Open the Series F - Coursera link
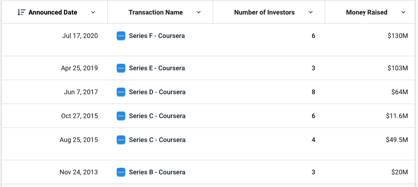 tap(157, 36)
